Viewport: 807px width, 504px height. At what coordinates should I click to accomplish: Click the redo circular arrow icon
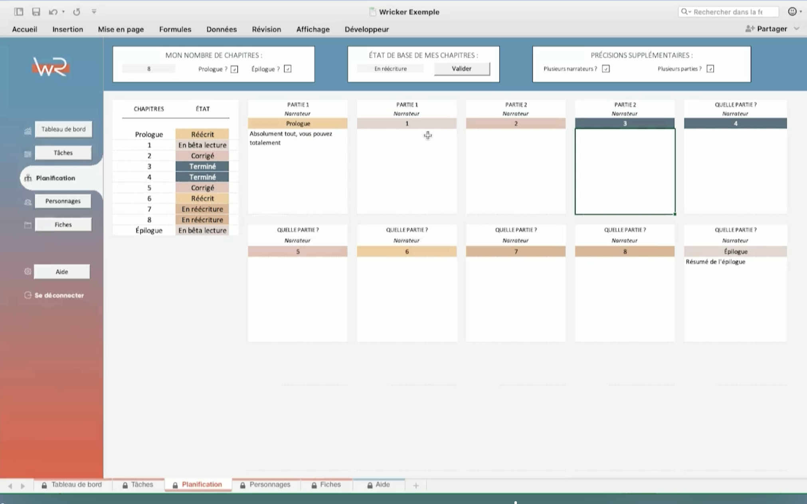point(77,12)
